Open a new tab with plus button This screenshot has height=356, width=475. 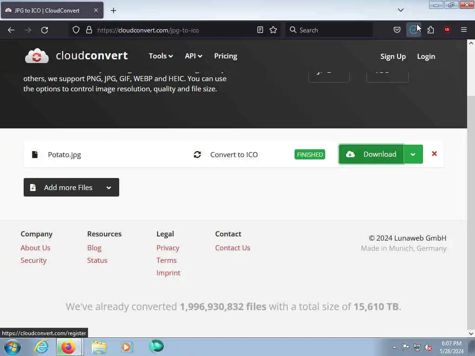point(113,10)
